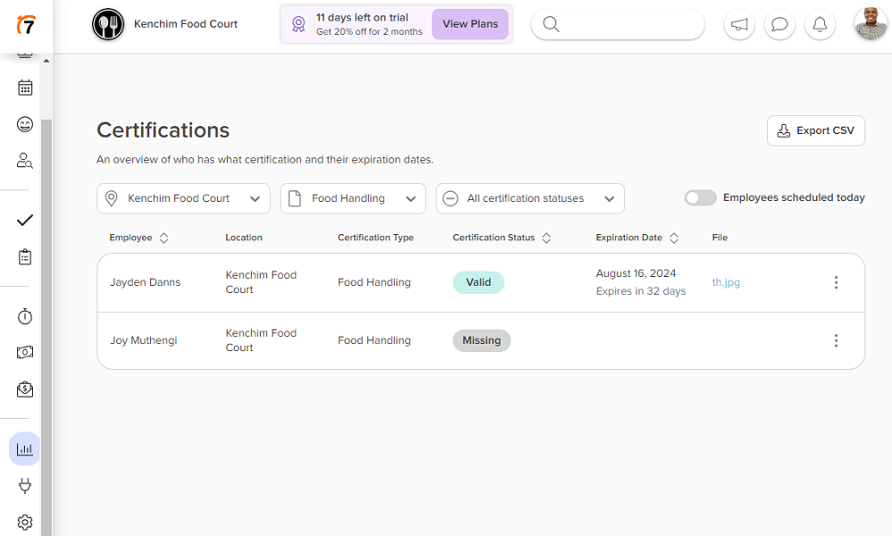Open the employee search icon in sidebar
The width and height of the screenshot is (892, 536).
[x=25, y=160]
